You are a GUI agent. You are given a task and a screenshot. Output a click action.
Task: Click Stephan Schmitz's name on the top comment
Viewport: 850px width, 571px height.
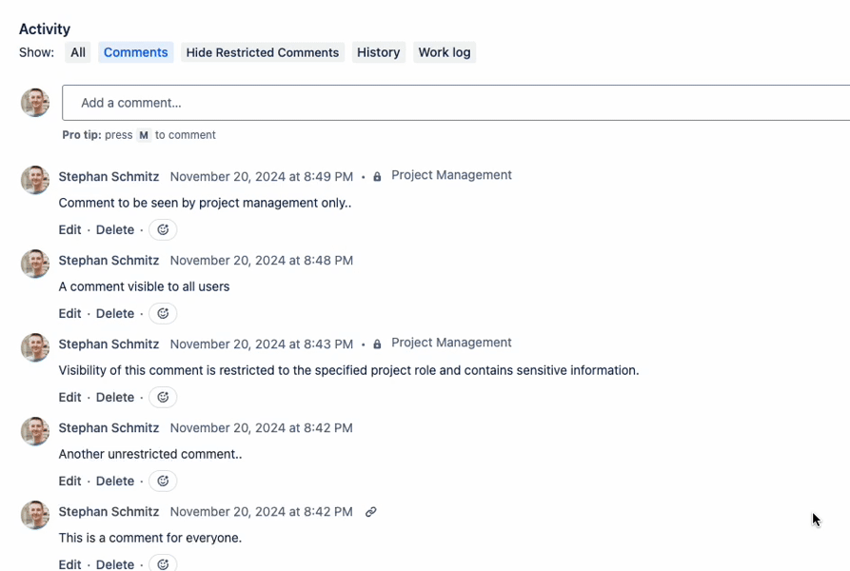[109, 176]
